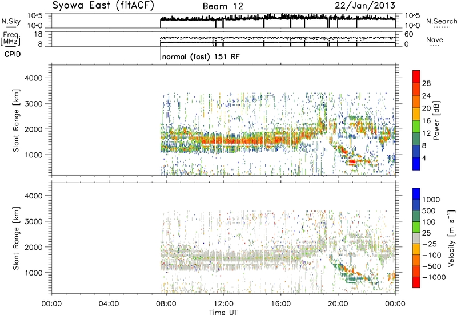Click the date '22/Jan/2013'
This screenshot has height=316, width=457.
[365, 6]
